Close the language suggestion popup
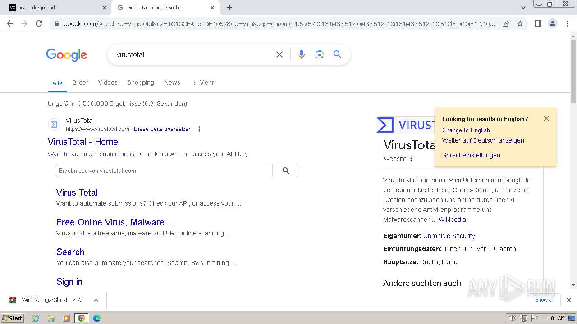This screenshot has width=577, height=324. point(546,118)
